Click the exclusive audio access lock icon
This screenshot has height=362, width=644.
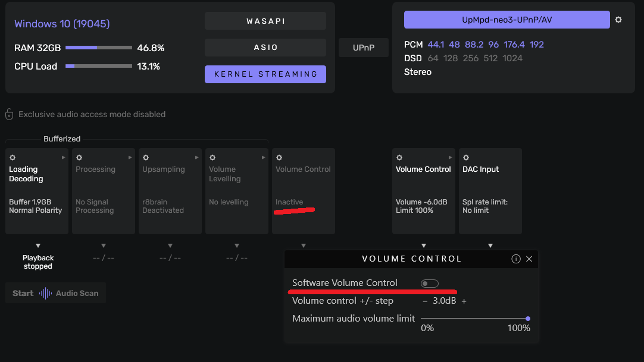(10, 114)
